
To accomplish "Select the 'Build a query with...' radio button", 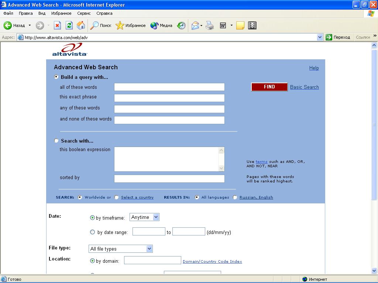I will click(56, 77).
